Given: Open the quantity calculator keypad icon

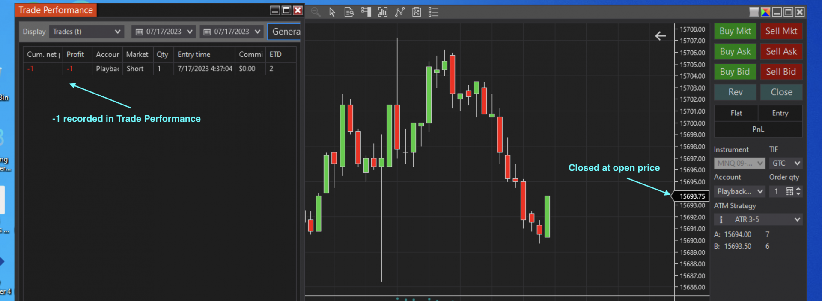Looking at the screenshot, I should [x=790, y=191].
